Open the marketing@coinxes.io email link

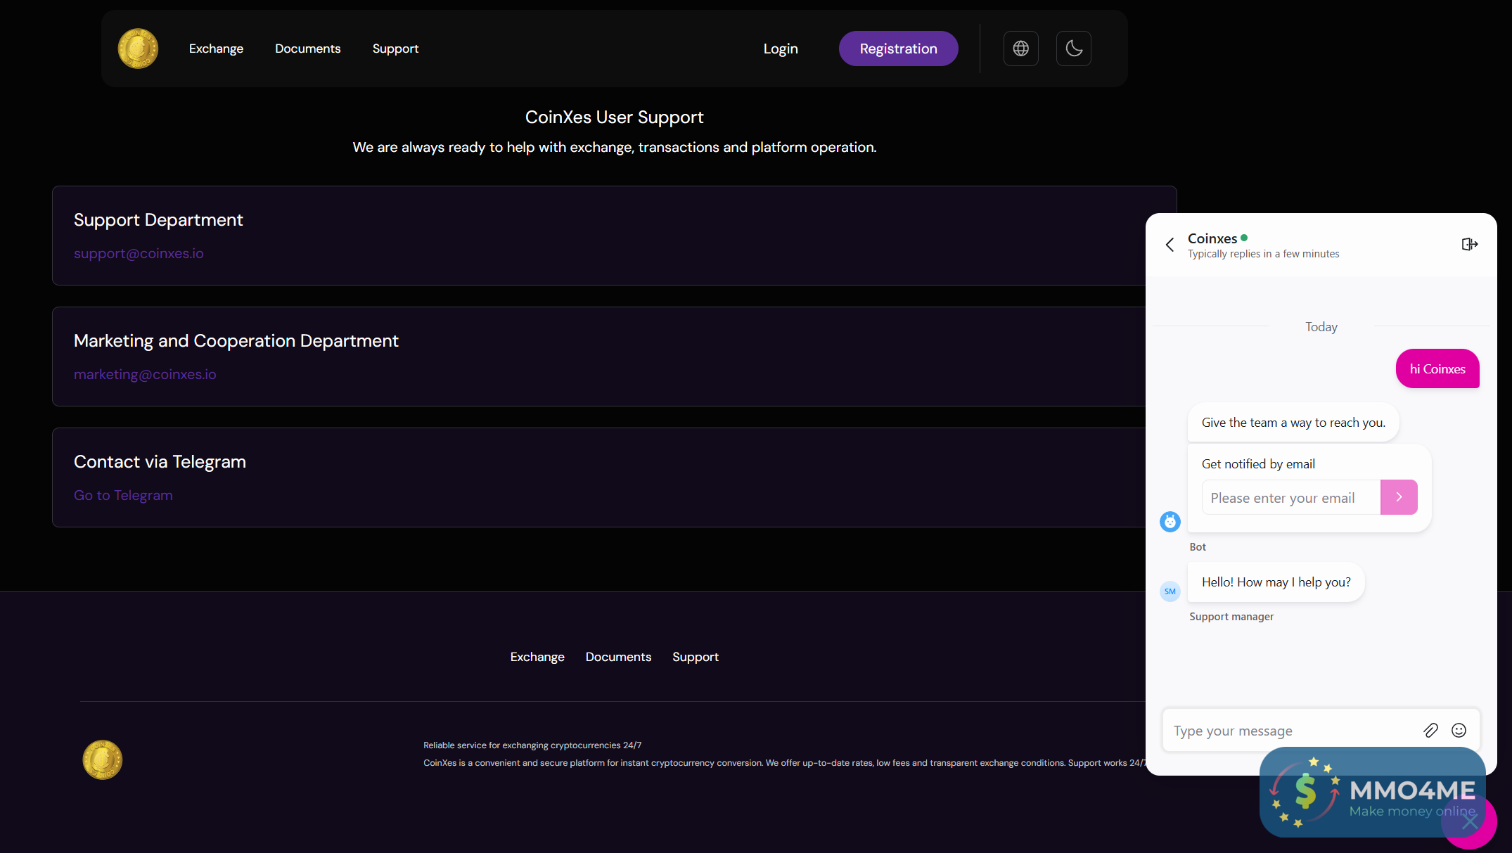point(145,374)
